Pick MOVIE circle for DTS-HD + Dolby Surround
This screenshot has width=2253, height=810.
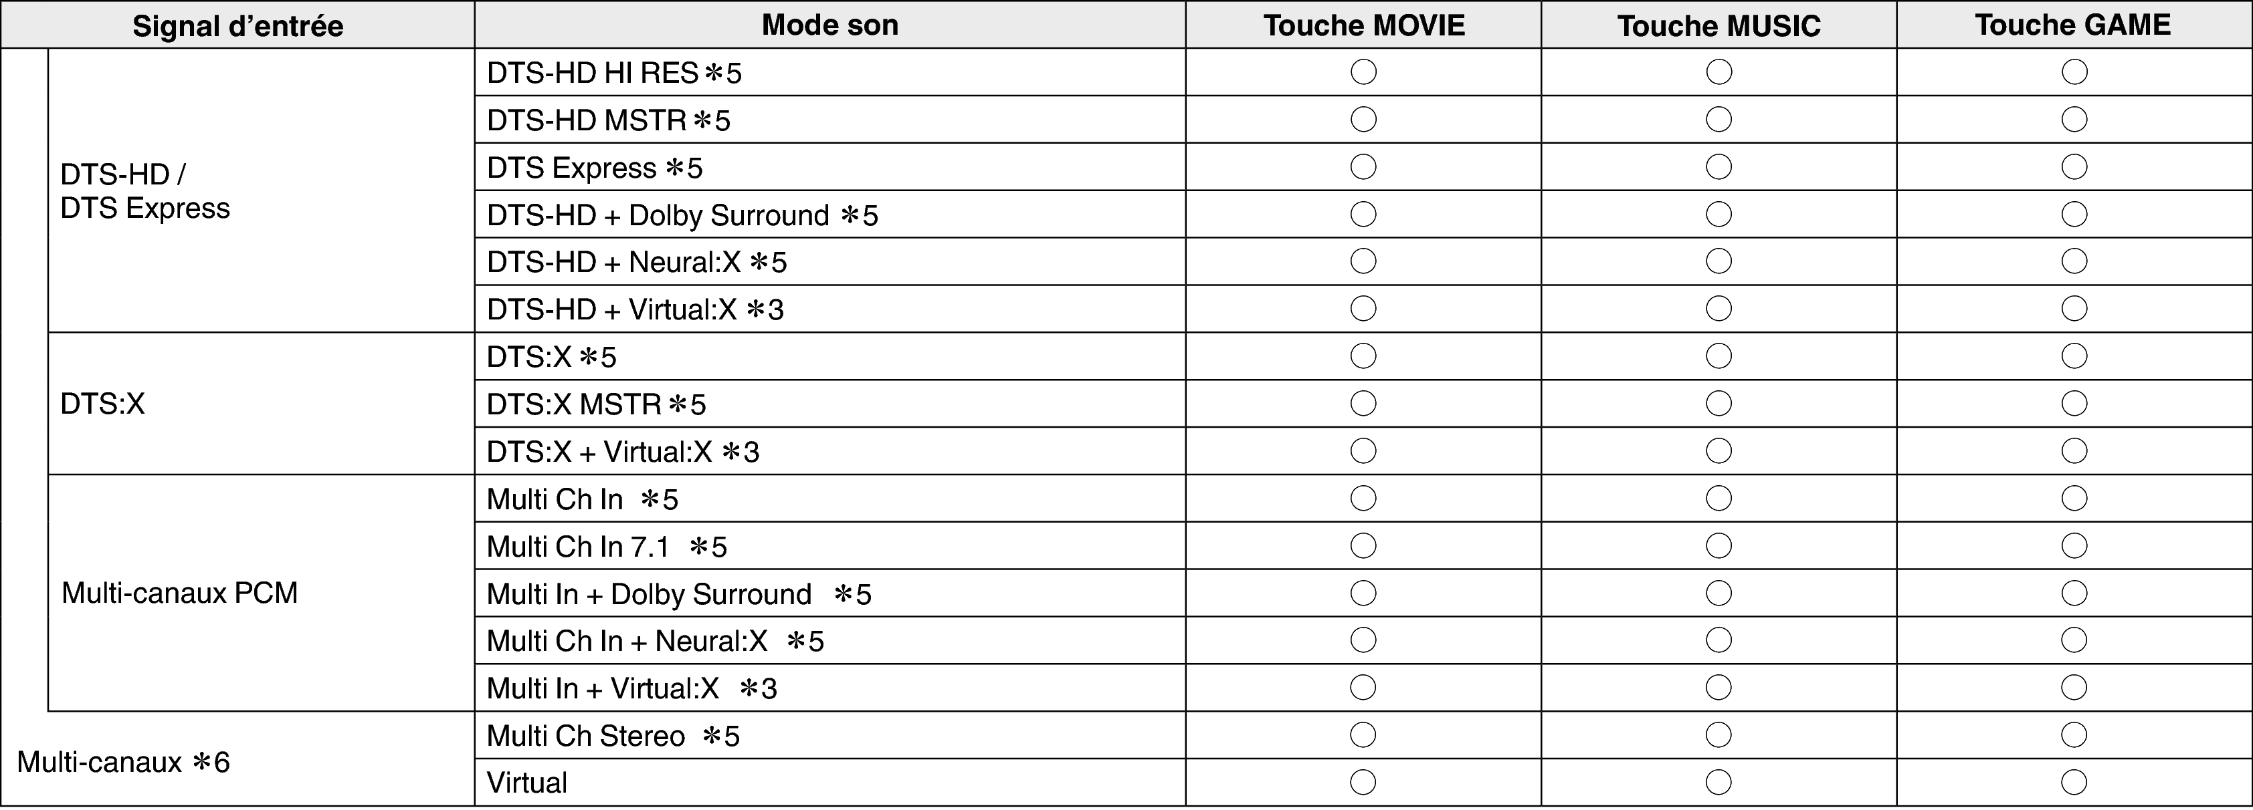1363,214
